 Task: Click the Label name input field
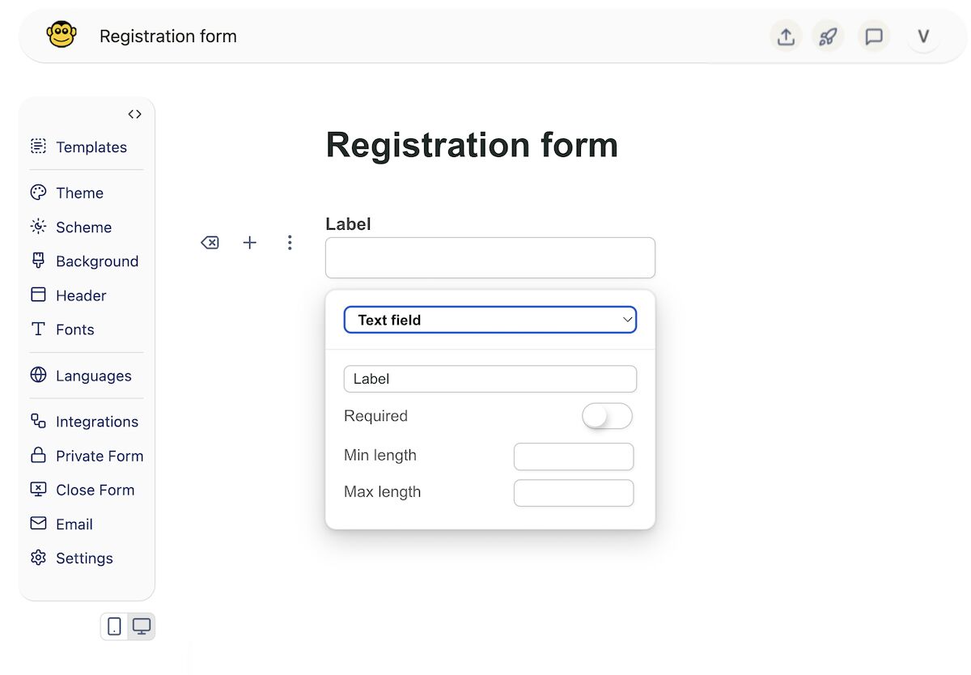(490, 379)
